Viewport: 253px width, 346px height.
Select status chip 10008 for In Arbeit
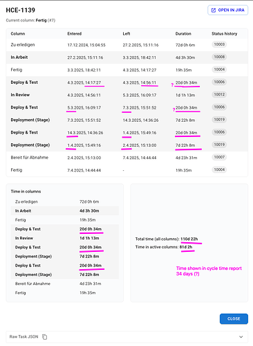219,57
